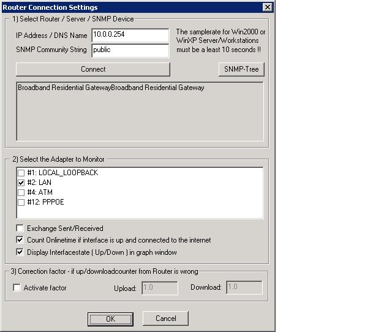The image size is (392, 332).
Task: Click the Download correction factor field
Action: tap(244, 287)
